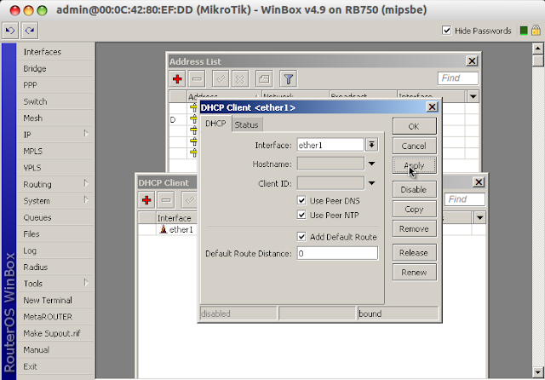Click disable cross icon in Address List
The height and width of the screenshot is (380, 545).
240,79
